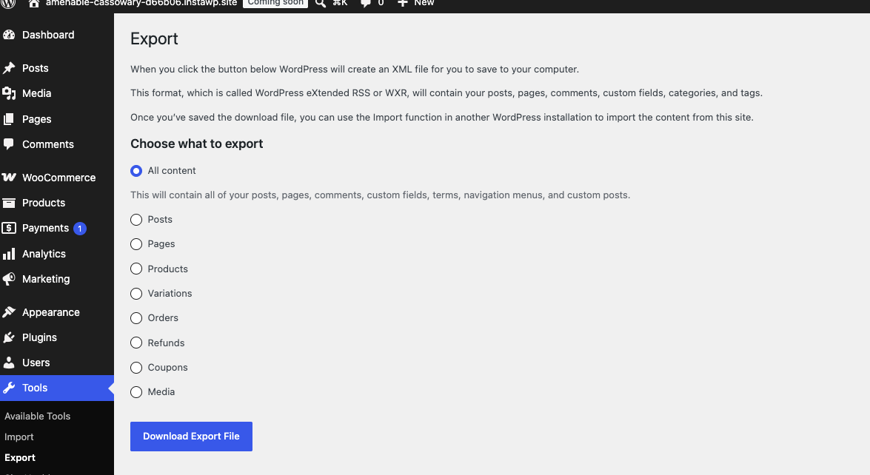
Task: Click the Comments speech bubble sidebar icon
Action: (9, 144)
